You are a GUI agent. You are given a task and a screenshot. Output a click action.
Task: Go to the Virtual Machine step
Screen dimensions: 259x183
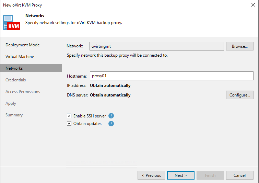click(x=20, y=57)
